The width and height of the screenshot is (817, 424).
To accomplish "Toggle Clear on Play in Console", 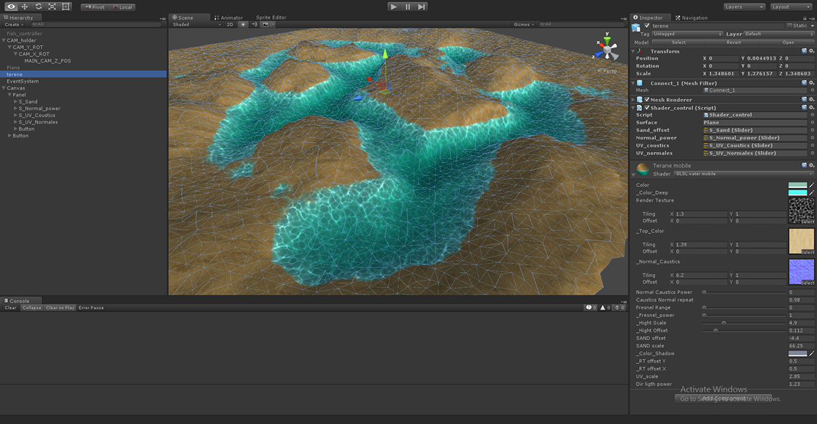I will point(61,308).
